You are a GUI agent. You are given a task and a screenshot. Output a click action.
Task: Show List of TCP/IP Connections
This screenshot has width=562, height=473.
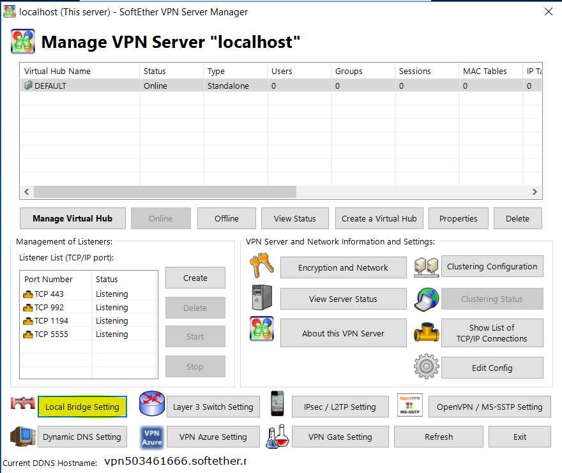pos(492,333)
